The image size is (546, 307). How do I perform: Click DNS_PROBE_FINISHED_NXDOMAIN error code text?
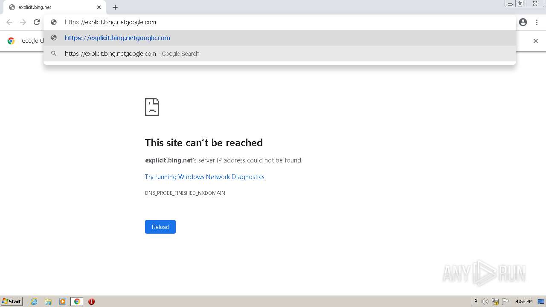(x=185, y=193)
